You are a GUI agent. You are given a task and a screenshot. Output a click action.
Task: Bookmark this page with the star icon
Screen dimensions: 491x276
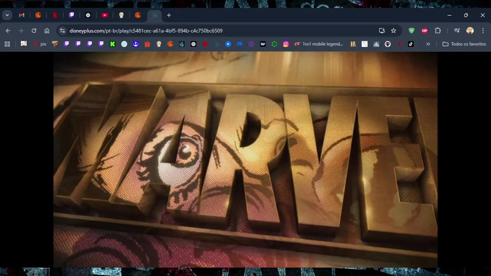(393, 31)
